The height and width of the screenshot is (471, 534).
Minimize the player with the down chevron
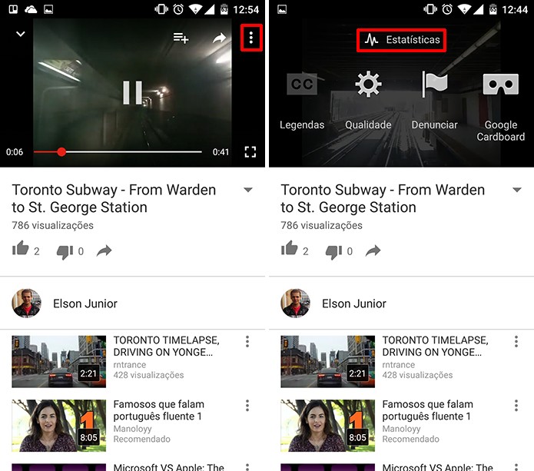21,34
